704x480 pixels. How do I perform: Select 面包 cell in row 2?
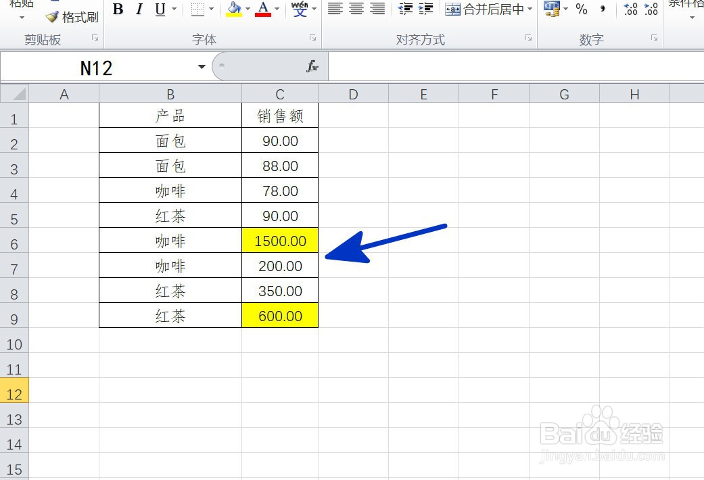coord(170,141)
